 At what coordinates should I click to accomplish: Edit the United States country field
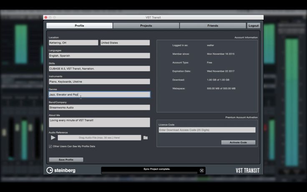(x=125, y=43)
